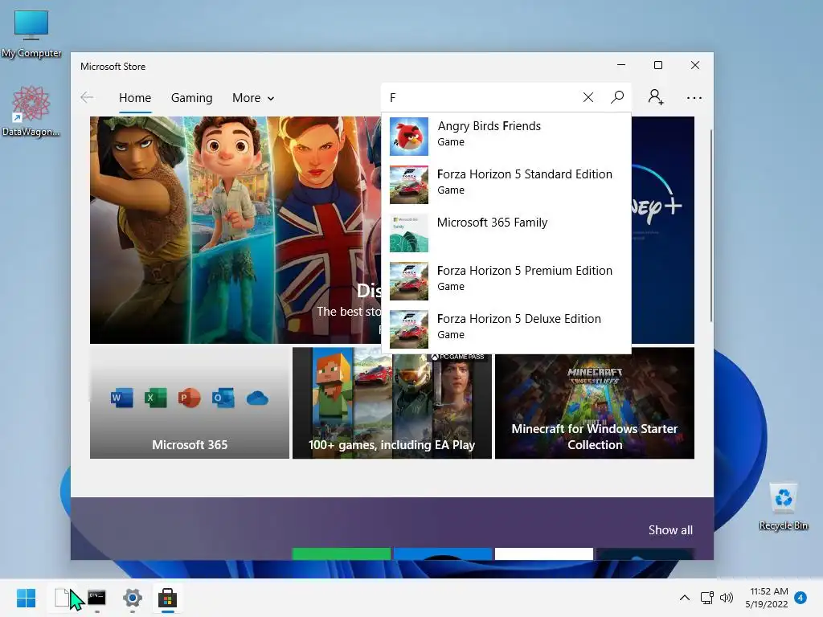
Task: Select Microsoft 365 Family suggestion text
Action: [492, 223]
